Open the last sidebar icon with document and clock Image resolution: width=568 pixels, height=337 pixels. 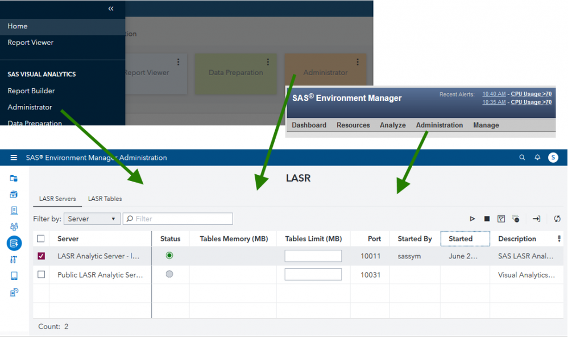coord(14,292)
